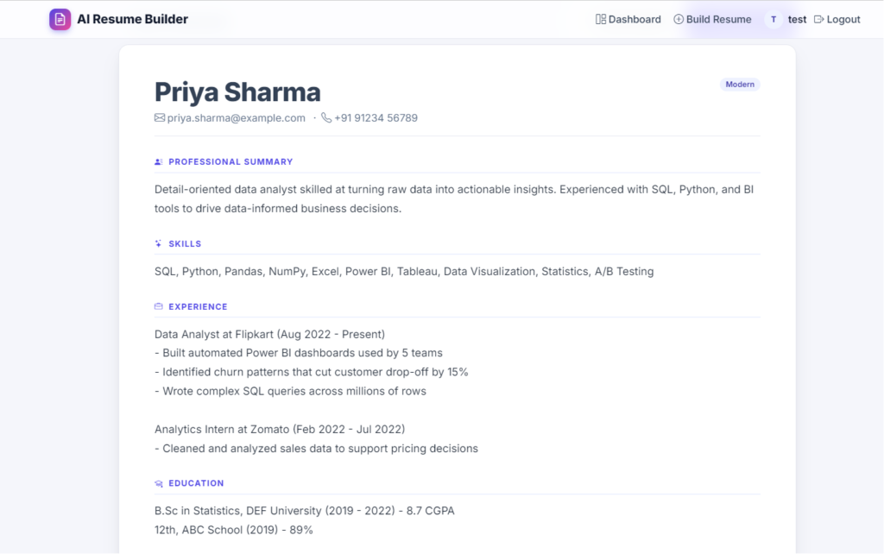Screen dimensions: 884x554
Task: Click the Experience briefcase icon
Action: [159, 306]
